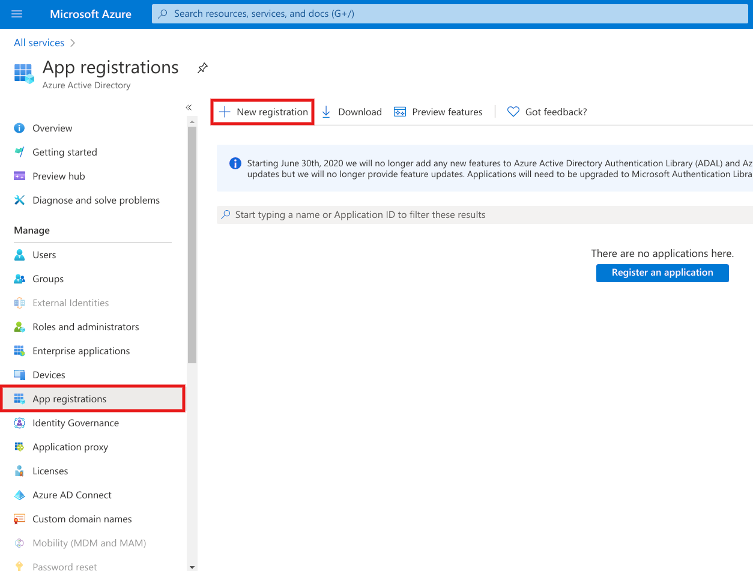Collapse the sidebar with double chevron
This screenshot has width=753, height=571.
[x=189, y=107]
